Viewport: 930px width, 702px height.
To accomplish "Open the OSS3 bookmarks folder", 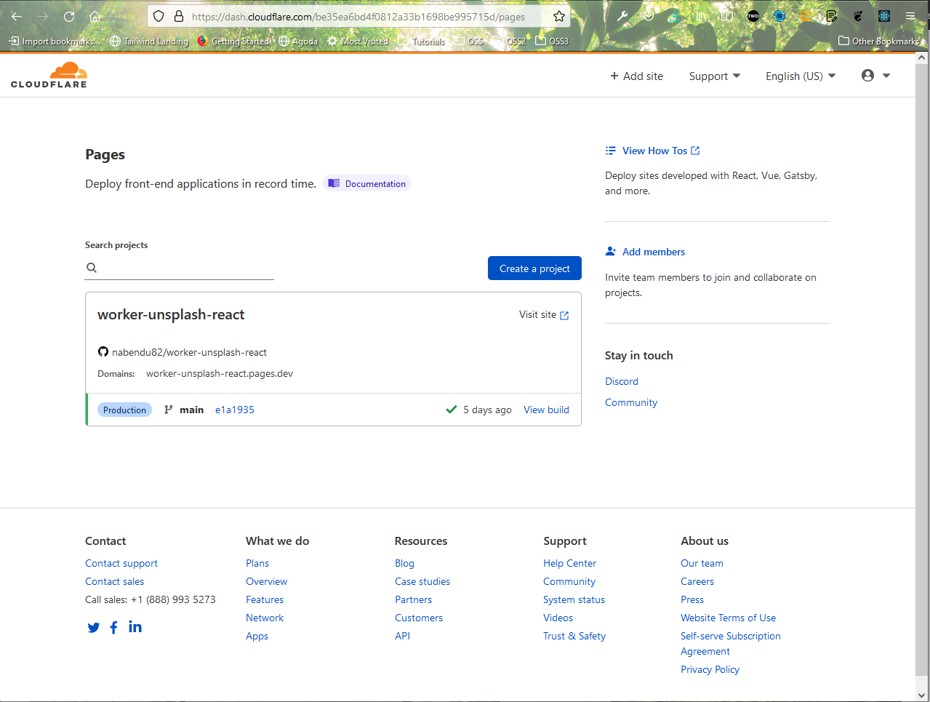I will click(552, 41).
